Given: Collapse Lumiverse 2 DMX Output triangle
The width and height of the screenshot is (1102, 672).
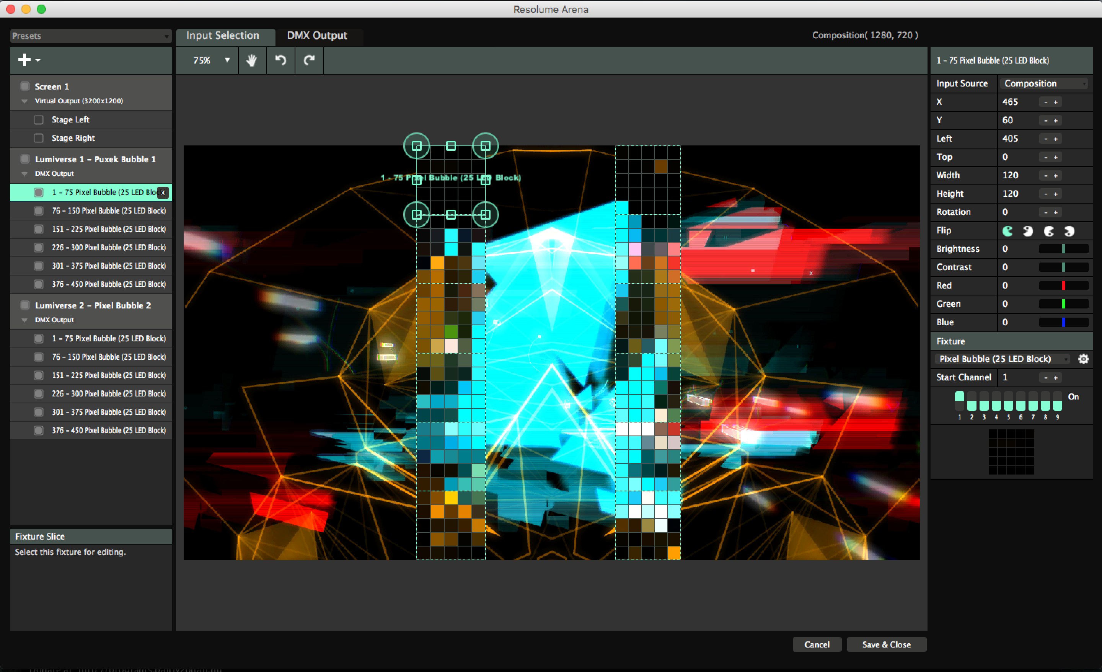Looking at the screenshot, I should 24,320.
